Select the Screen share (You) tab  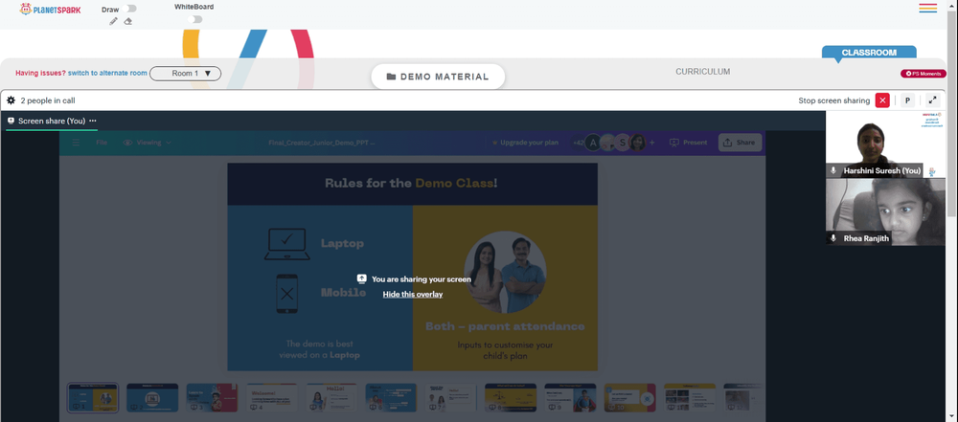point(52,121)
